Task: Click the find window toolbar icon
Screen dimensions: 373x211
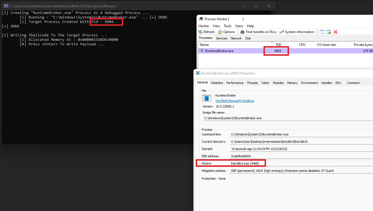Action: click(322, 32)
